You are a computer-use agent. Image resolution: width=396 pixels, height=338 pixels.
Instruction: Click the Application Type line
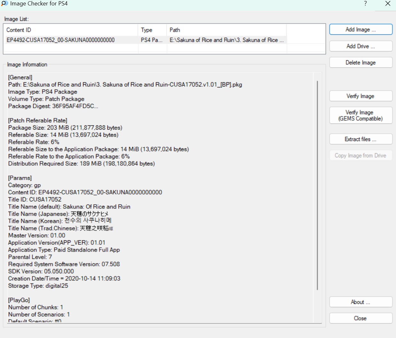[x=64, y=250]
